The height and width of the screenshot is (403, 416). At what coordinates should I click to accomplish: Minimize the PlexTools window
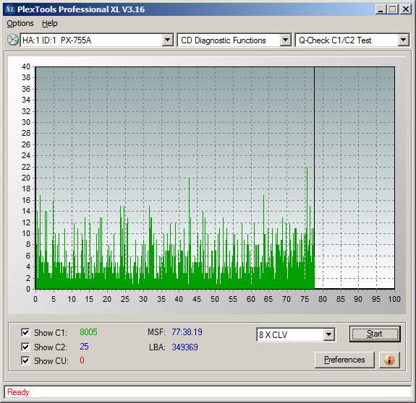[381, 9]
